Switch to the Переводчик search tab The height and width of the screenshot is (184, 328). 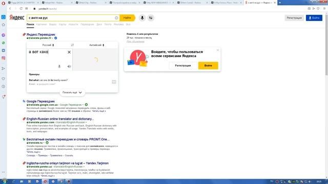coord(87,25)
